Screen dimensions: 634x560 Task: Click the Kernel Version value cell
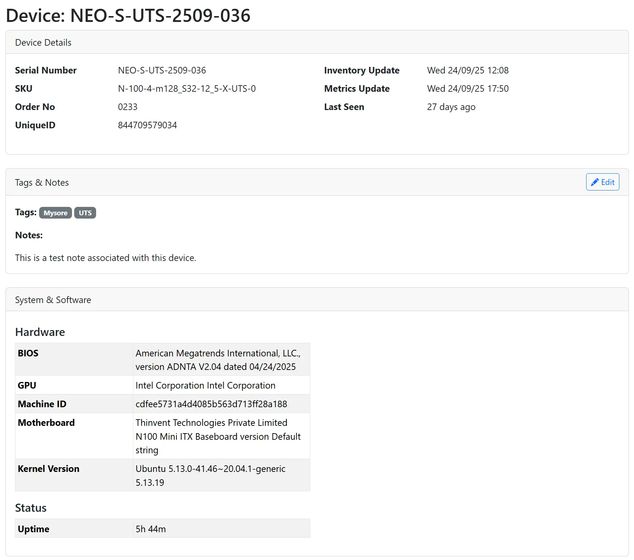tap(210, 475)
